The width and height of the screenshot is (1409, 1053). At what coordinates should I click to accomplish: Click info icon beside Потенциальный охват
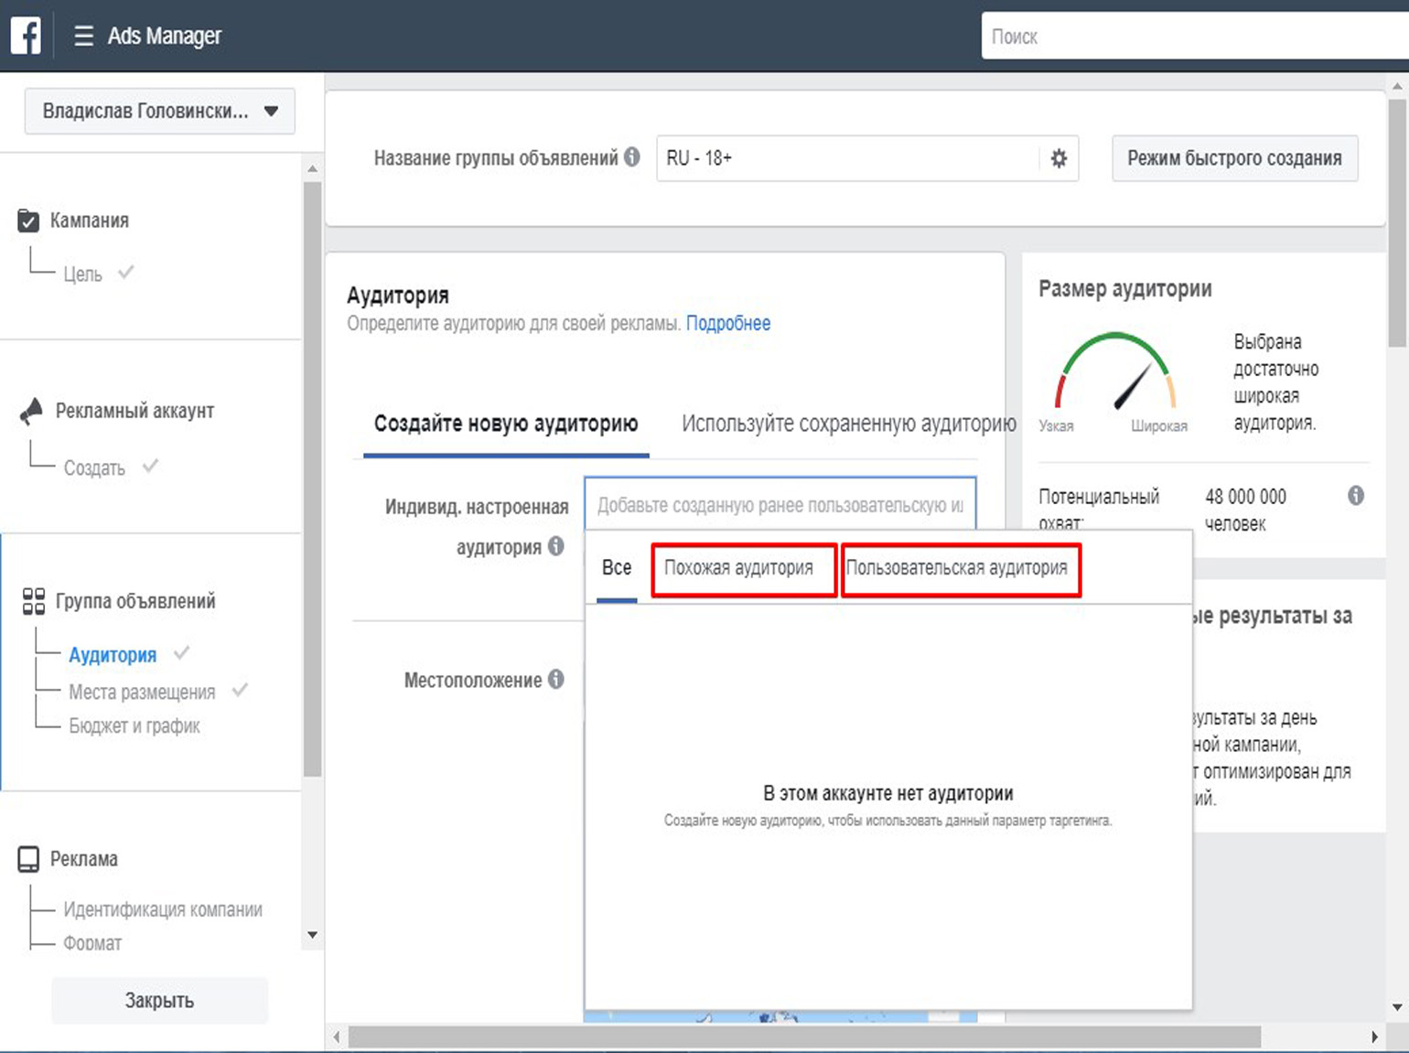[1355, 496]
